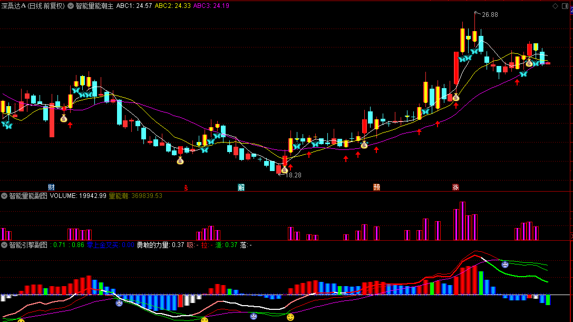This screenshot has width=573, height=322.
Task: Click the ABC1: 24.57 value
Action: (x=134, y=6)
